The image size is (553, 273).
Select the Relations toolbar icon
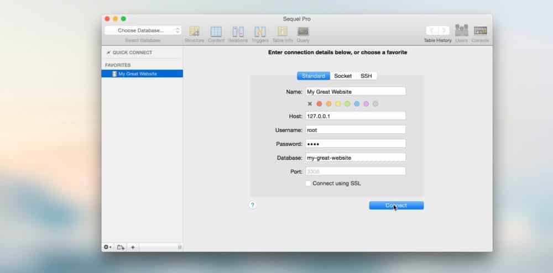[238, 32]
